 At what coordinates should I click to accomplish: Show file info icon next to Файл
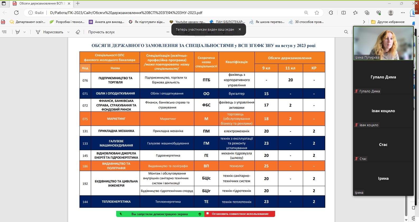(31, 13)
